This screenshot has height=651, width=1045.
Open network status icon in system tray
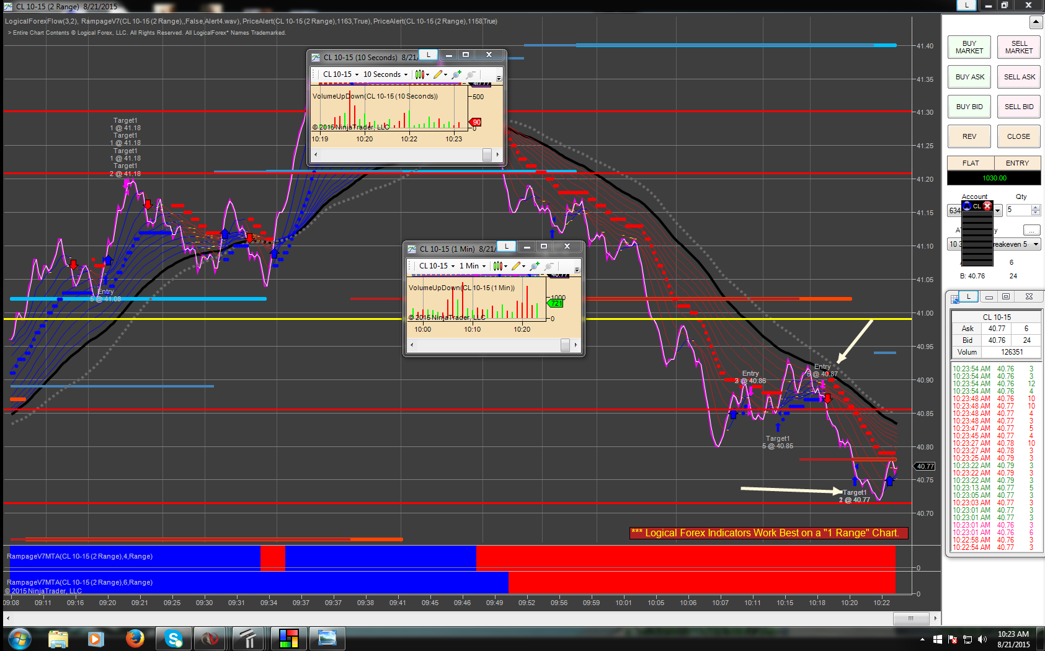point(967,639)
